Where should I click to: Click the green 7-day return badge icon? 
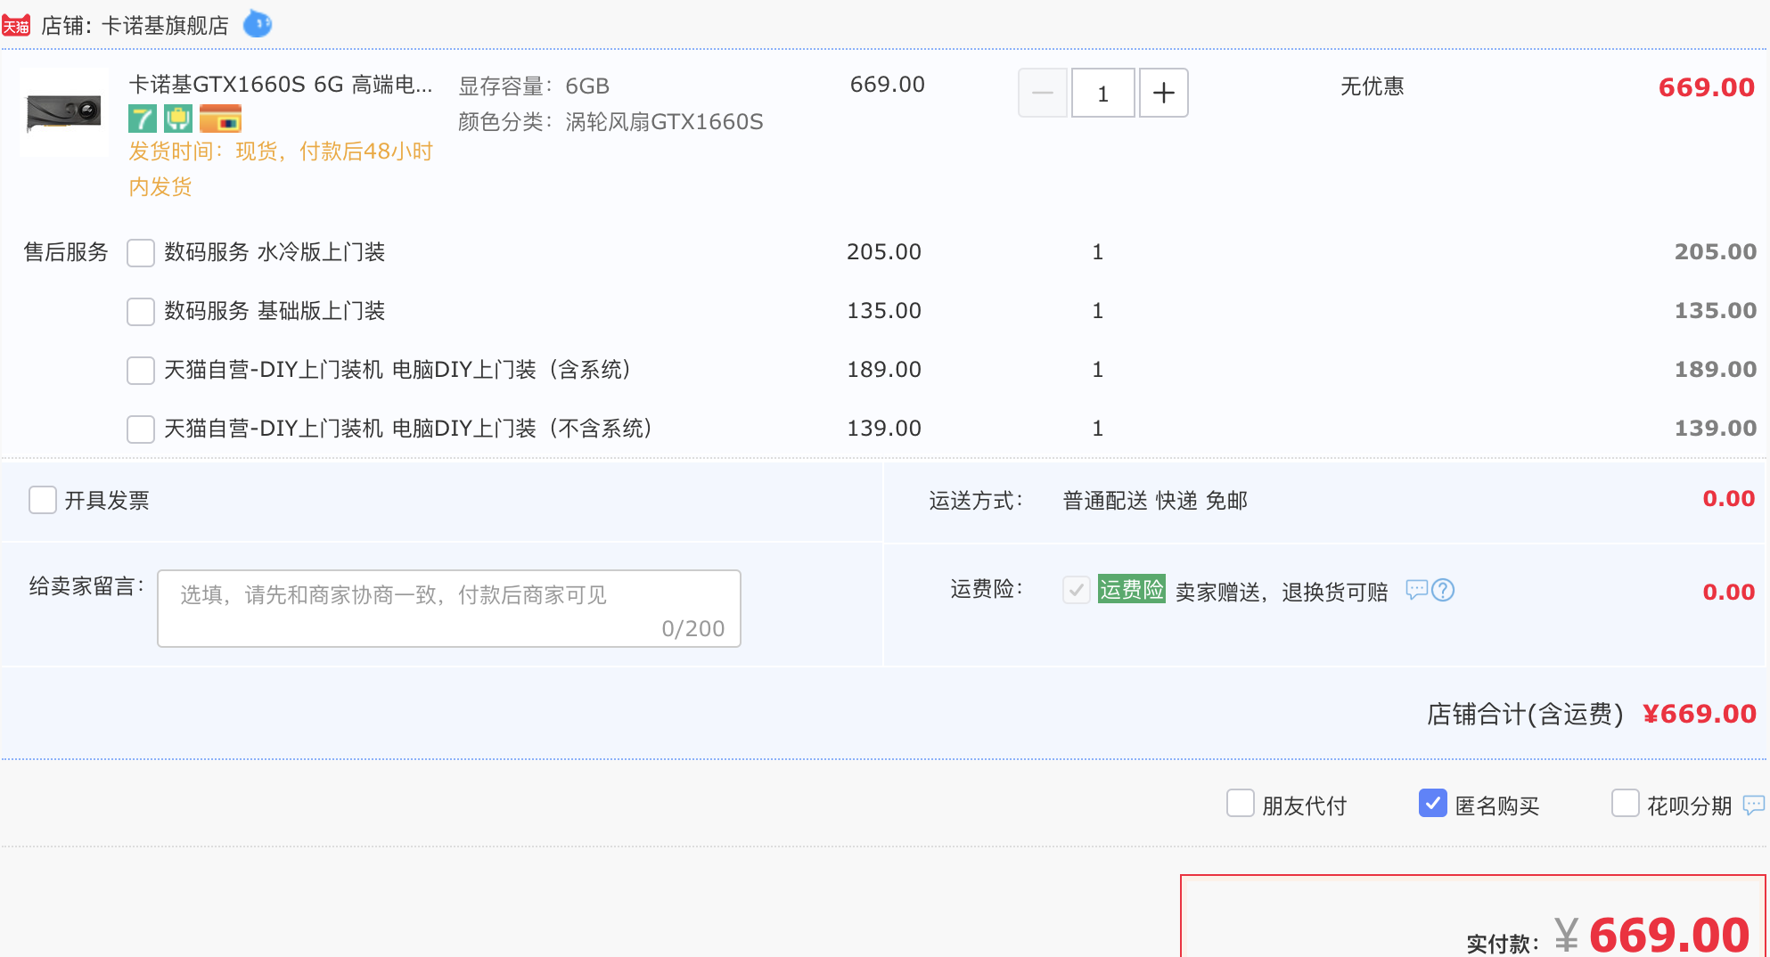(x=143, y=119)
